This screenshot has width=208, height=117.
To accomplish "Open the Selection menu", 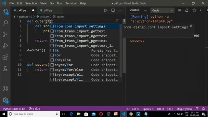I will pos(31,3).
